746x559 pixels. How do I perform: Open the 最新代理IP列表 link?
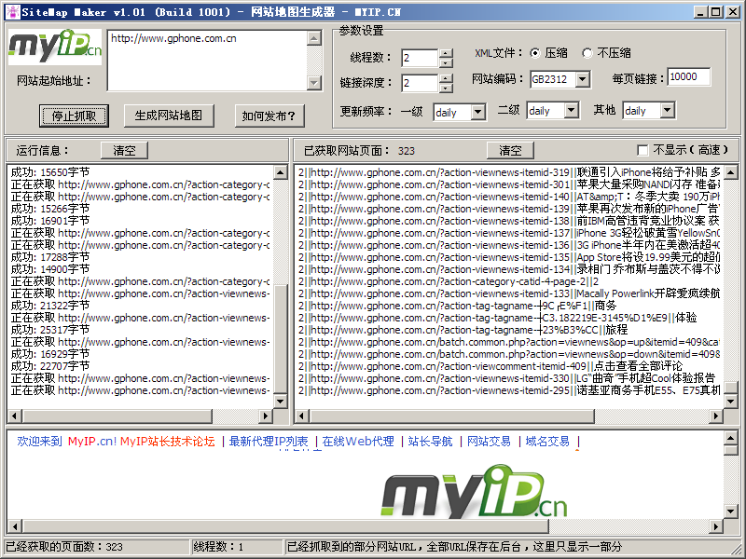tap(269, 442)
